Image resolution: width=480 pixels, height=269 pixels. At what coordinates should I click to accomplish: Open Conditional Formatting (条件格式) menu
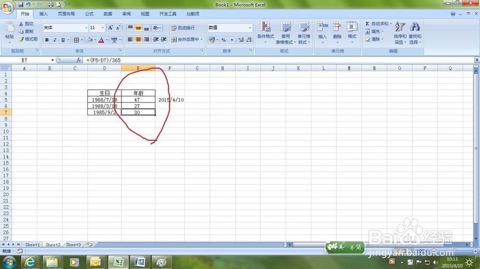pyautogui.click(x=265, y=33)
